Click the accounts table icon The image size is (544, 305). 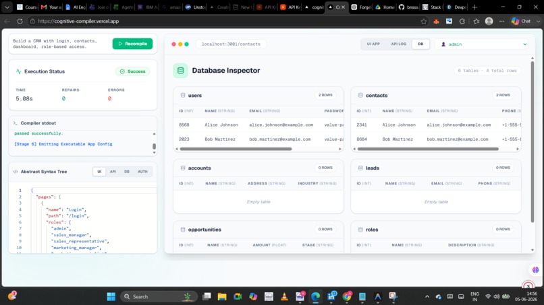coord(183,168)
